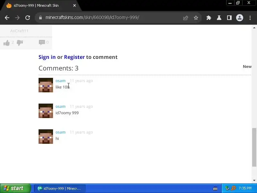Click the 'id7oomy 999' comment text

67,113
